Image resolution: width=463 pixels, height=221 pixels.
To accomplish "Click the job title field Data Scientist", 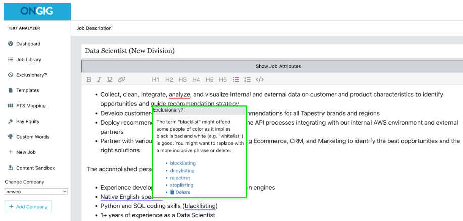I will (272, 51).
